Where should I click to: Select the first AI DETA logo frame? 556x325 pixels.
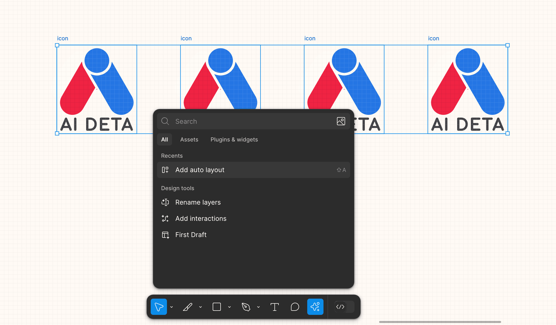click(97, 89)
